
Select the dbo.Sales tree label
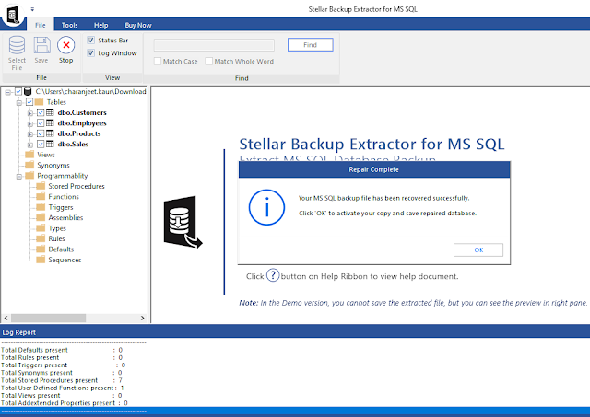(73, 144)
